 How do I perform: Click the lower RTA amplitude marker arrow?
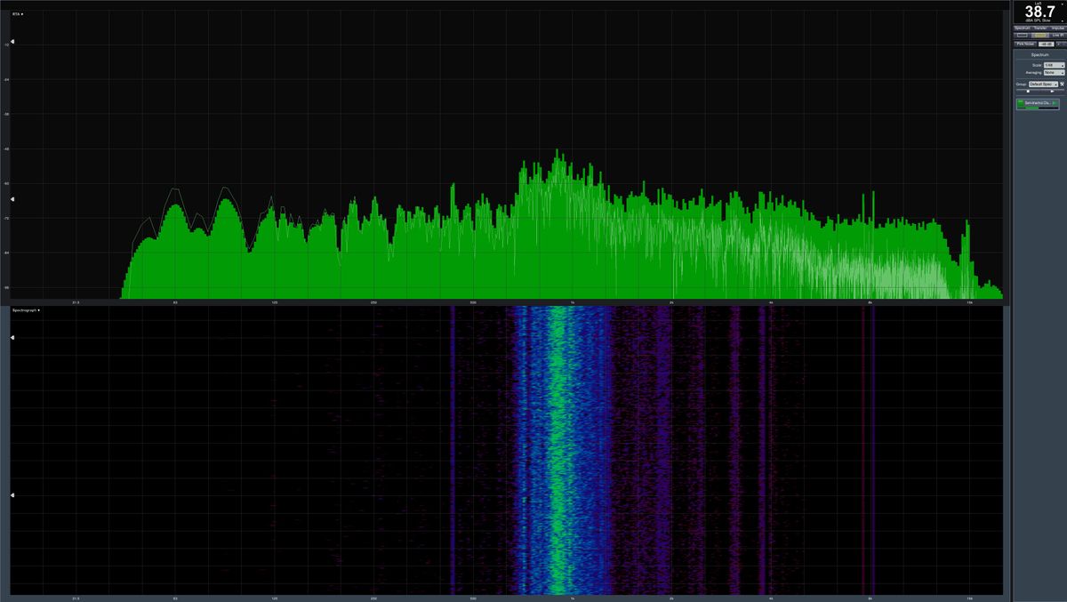click(x=12, y=199)
